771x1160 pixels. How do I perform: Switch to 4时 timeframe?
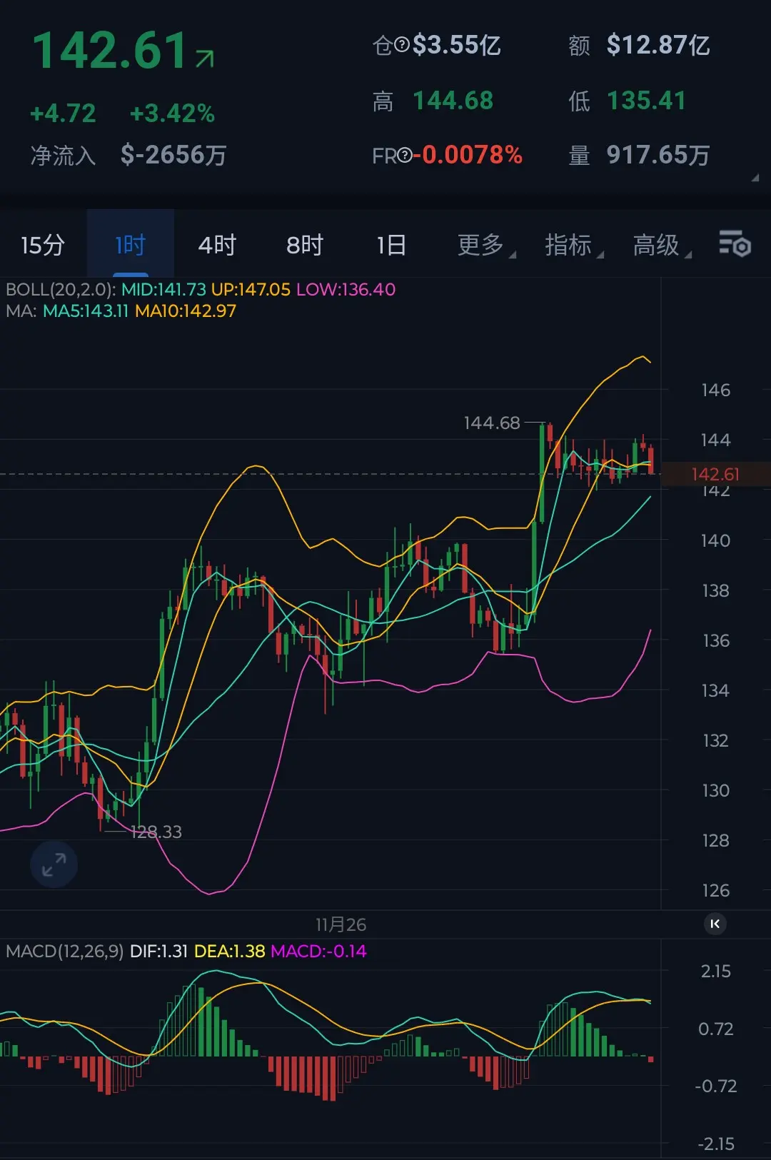217,245
